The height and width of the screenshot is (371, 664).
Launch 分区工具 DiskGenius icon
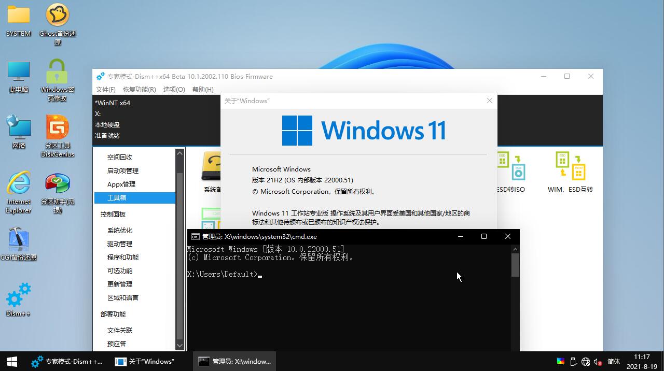57,127
